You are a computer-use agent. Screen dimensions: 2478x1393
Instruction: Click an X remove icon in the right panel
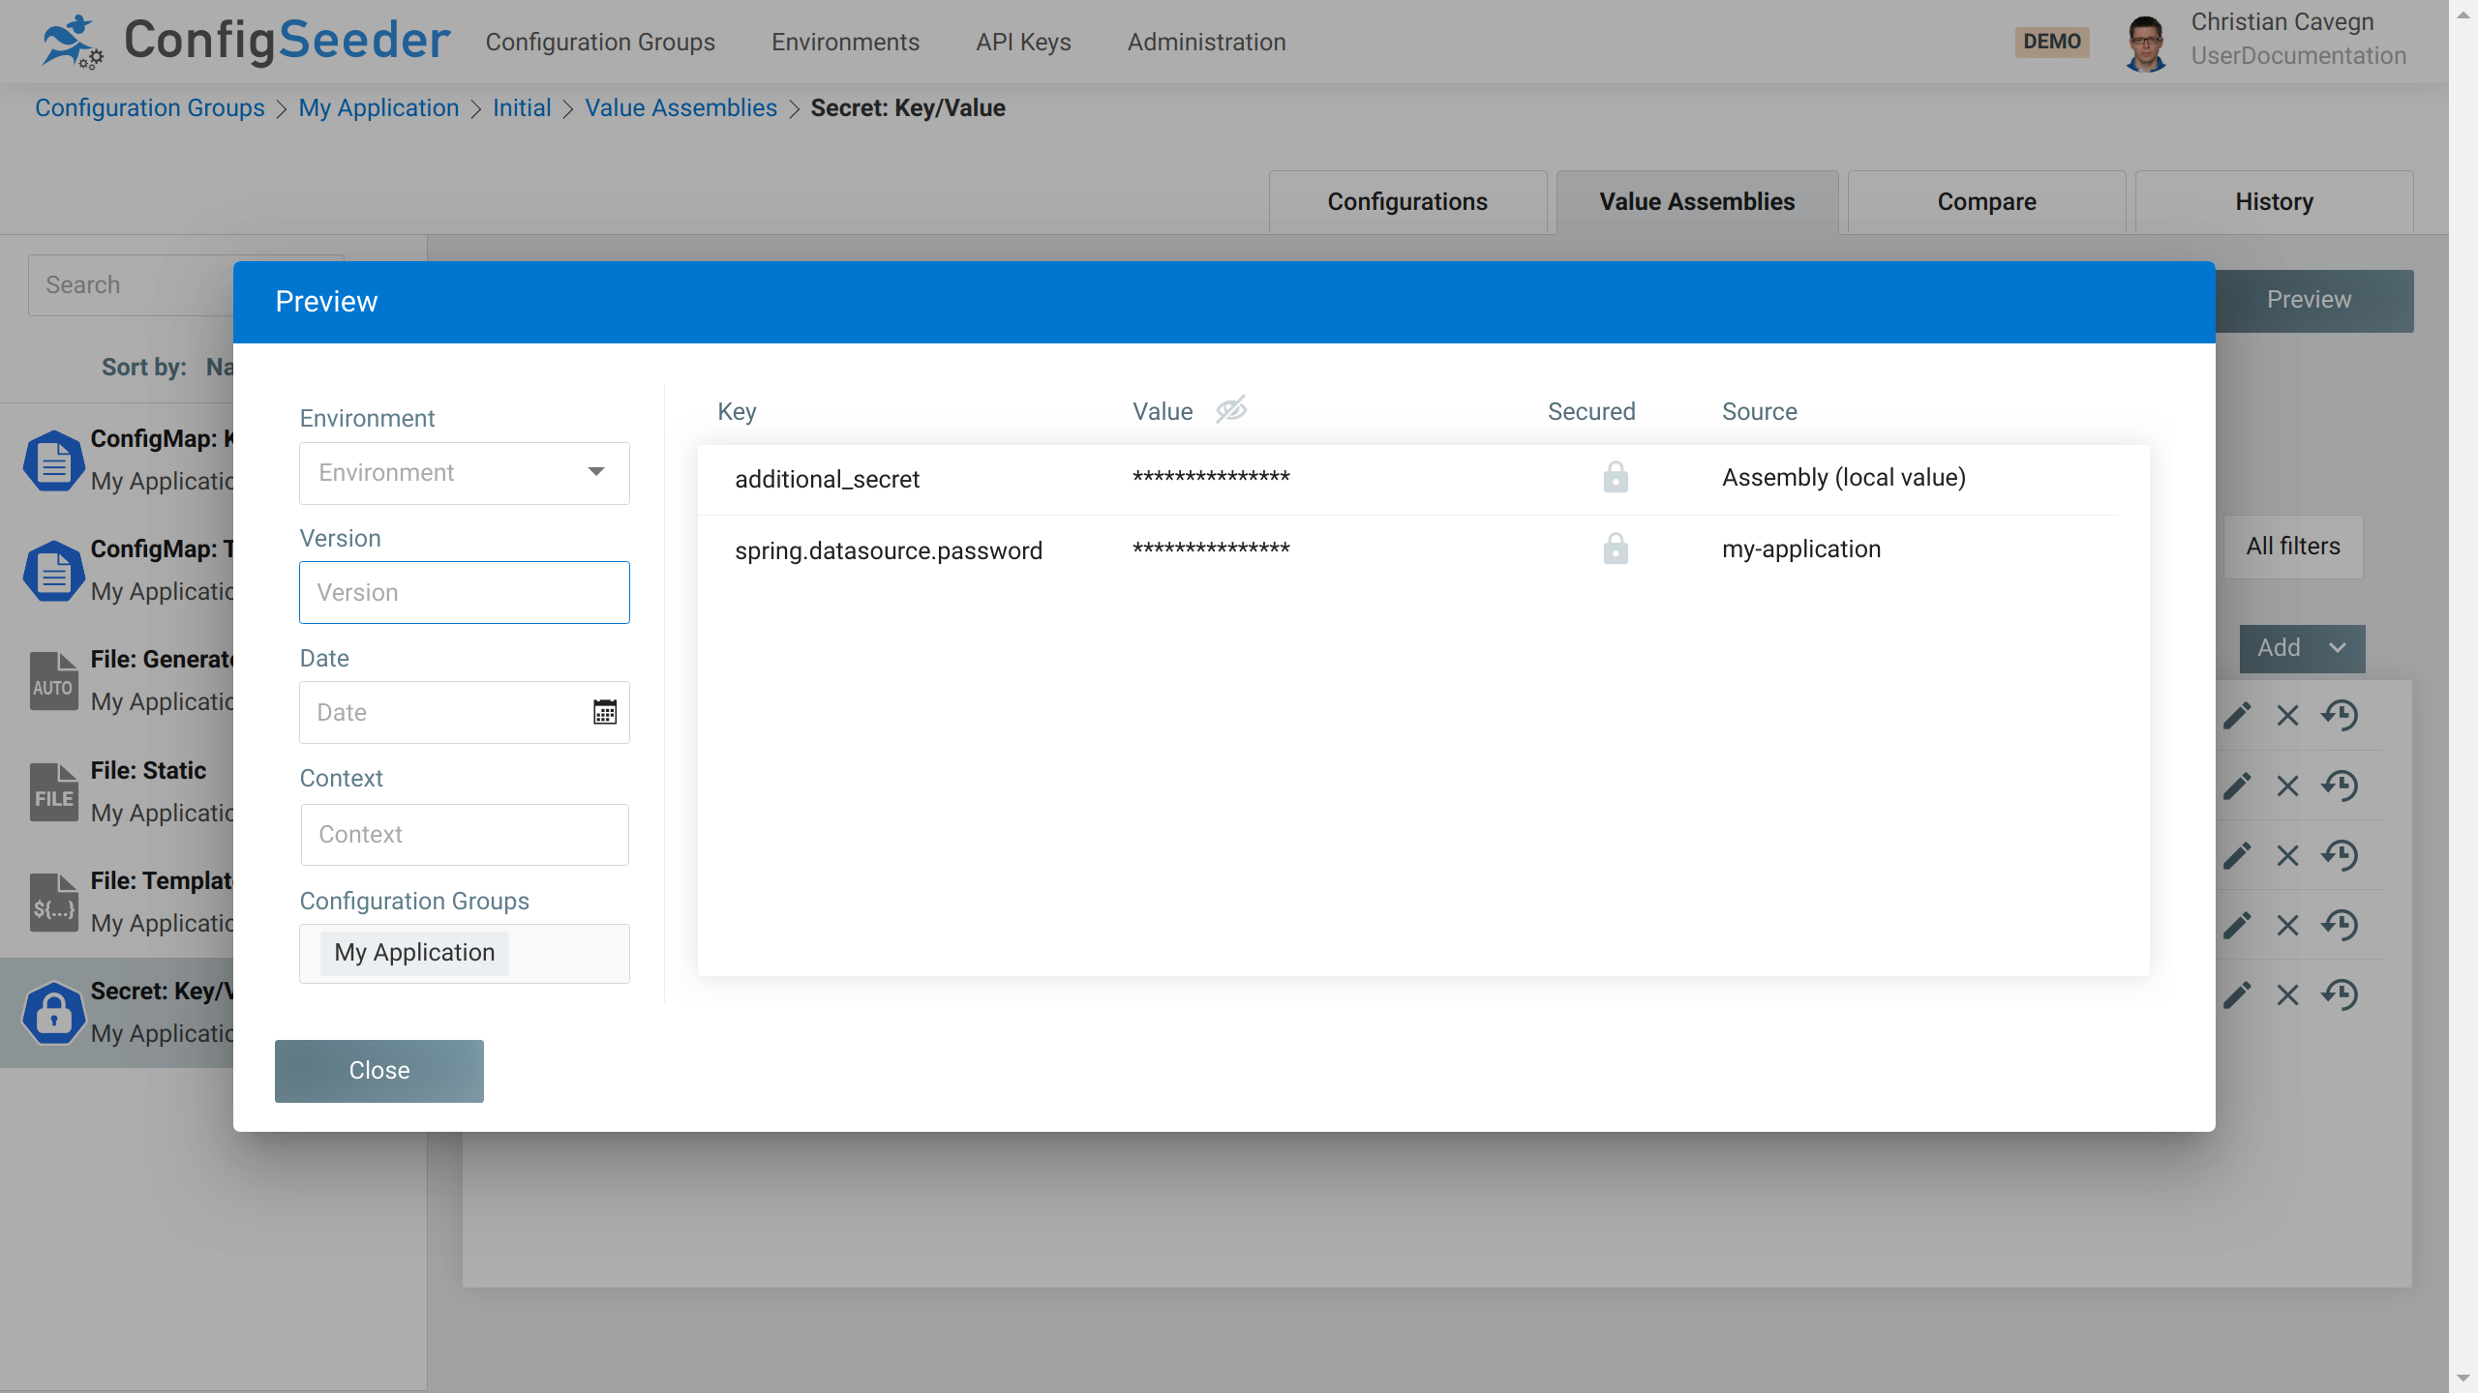[2287, 716]
